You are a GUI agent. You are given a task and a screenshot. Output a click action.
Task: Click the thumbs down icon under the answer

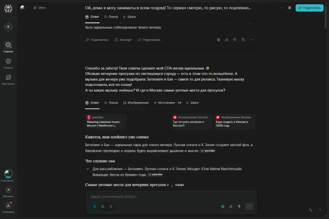[235, 40]
